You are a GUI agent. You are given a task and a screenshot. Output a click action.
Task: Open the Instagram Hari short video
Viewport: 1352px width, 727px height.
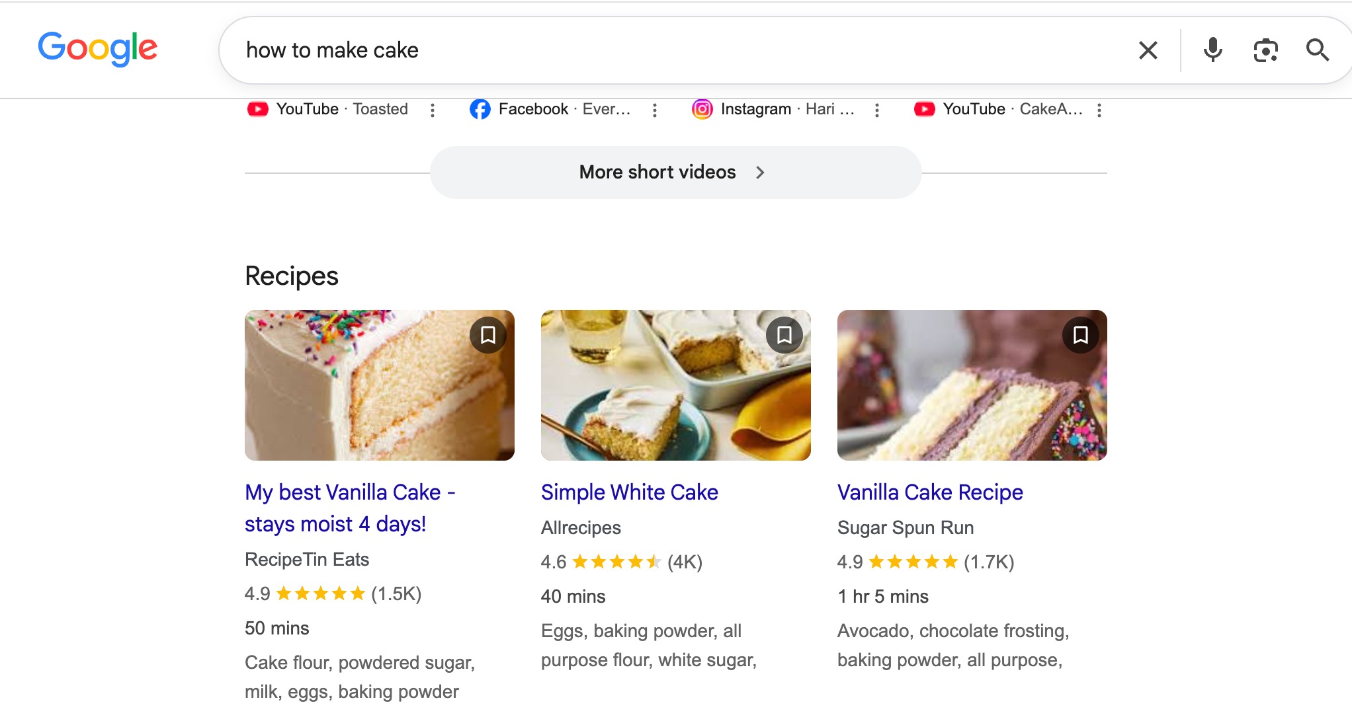(773, 109)
